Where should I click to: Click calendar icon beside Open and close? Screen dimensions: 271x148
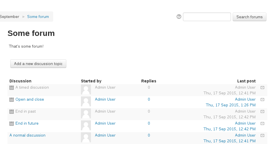point(12,100)
